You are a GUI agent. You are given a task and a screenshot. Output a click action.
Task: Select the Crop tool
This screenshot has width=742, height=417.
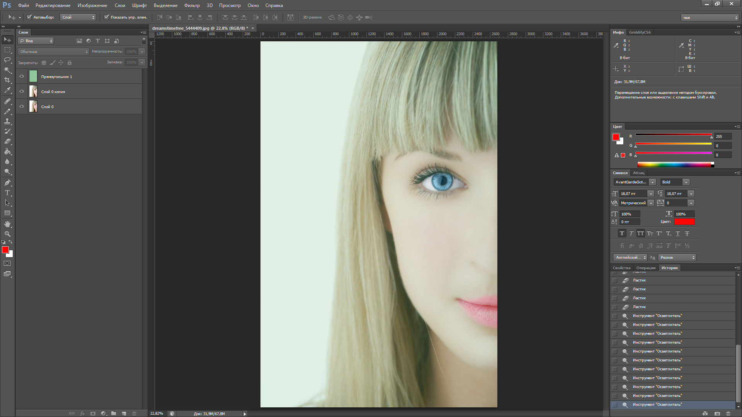tap(7, 80)
